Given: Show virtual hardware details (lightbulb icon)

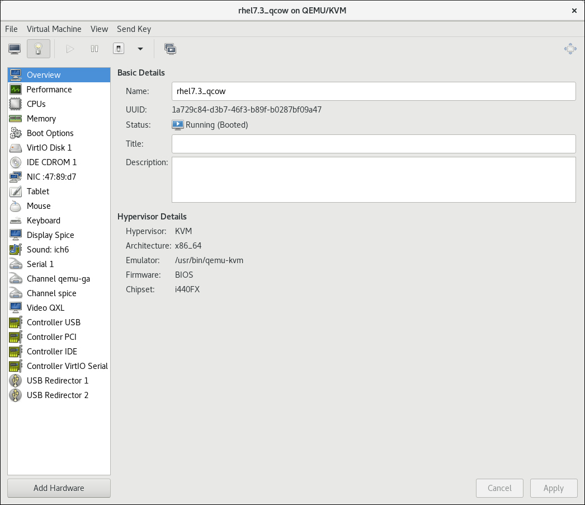Looking at the screenshot, I should [39, 49].
